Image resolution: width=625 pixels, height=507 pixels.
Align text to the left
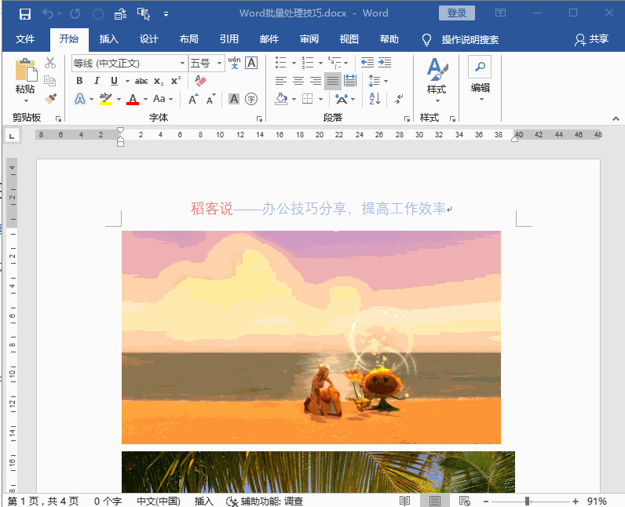281,82
